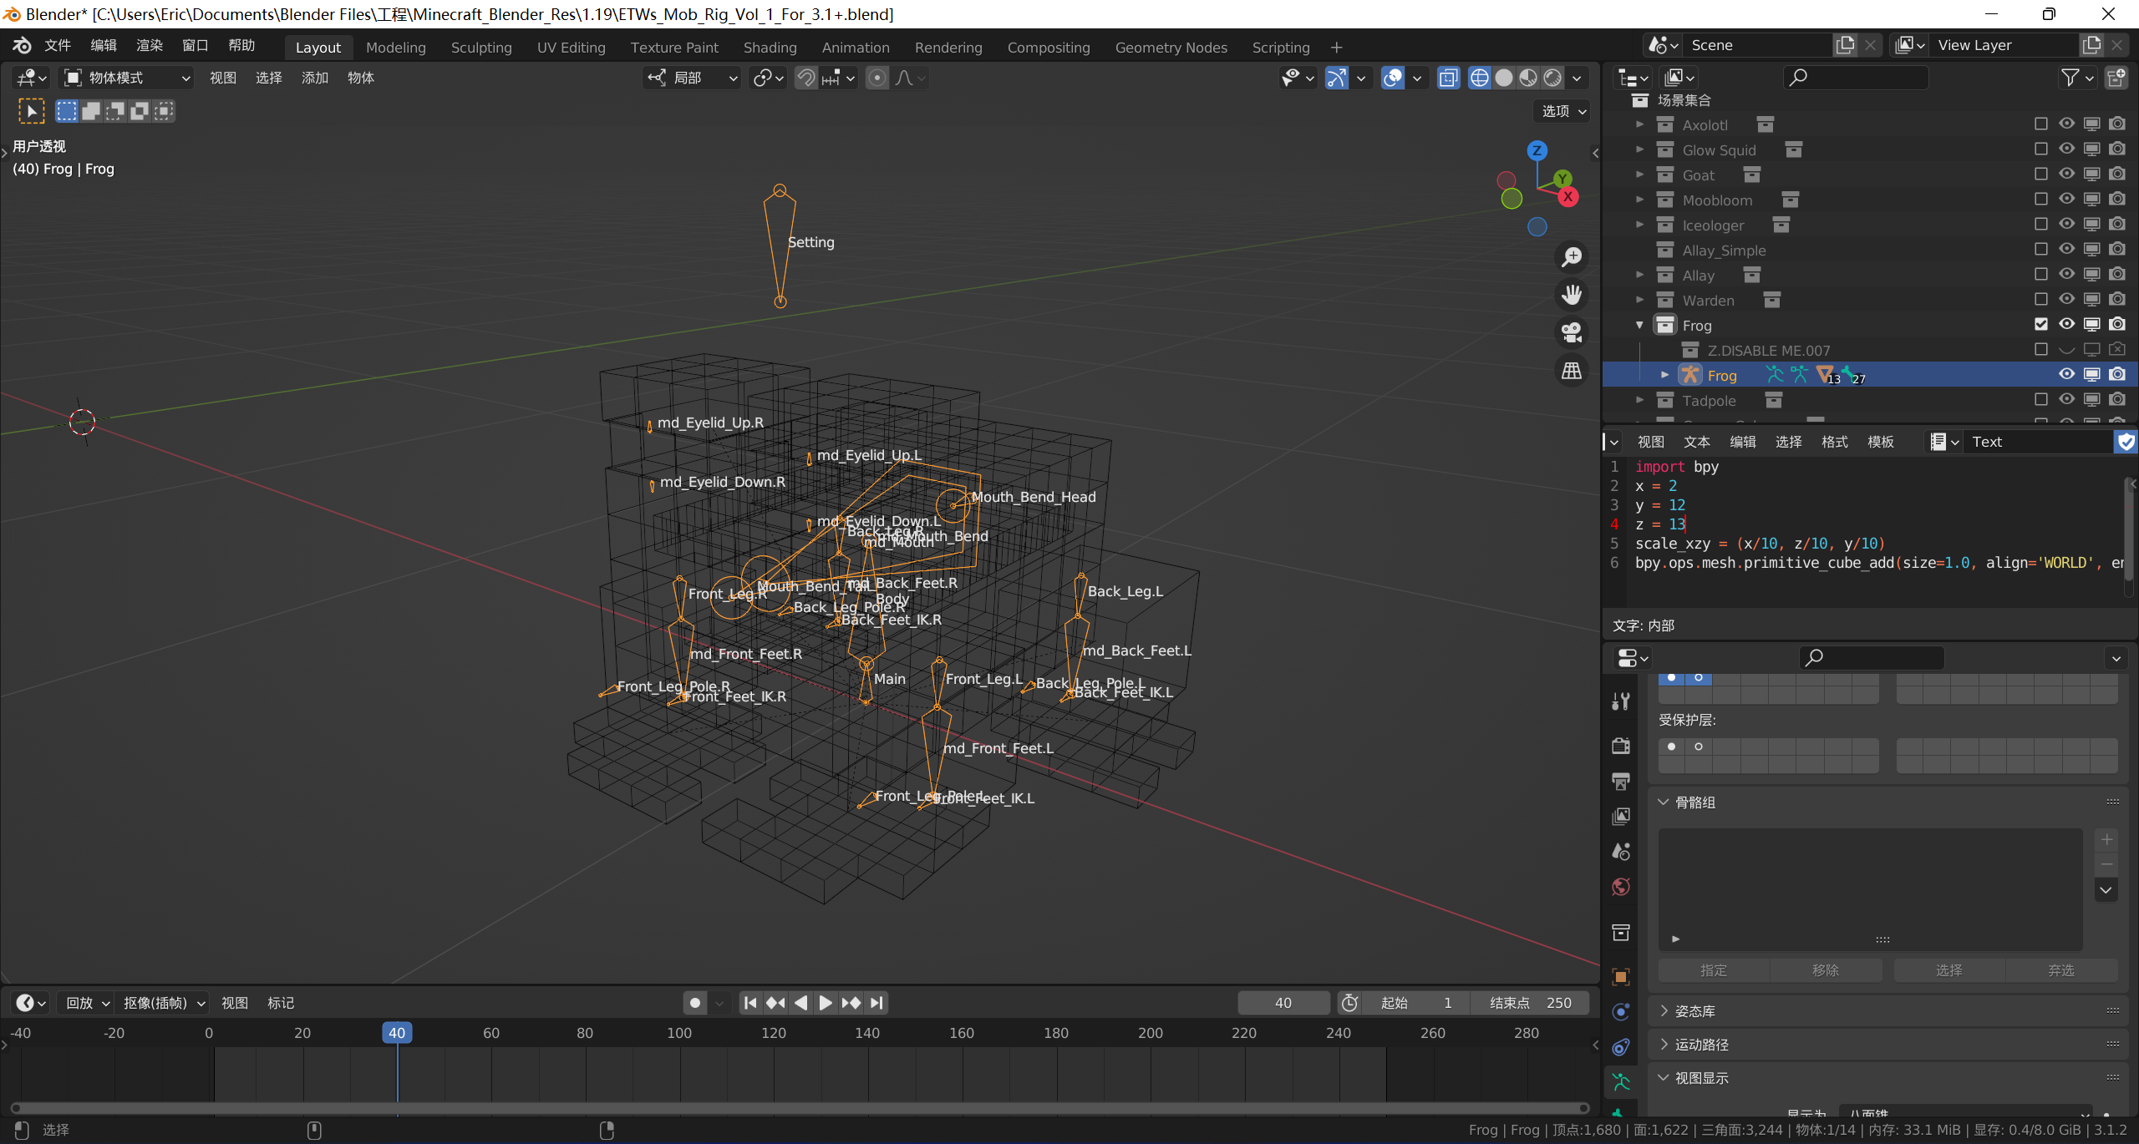
Task: Toggle camera view icon in viewport
Action: click(x=1572, y=332)
